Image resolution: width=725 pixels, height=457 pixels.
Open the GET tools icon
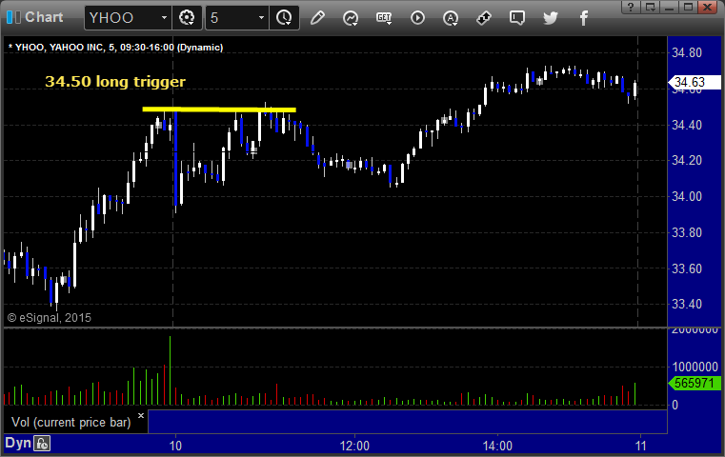(x=384, y=18)
